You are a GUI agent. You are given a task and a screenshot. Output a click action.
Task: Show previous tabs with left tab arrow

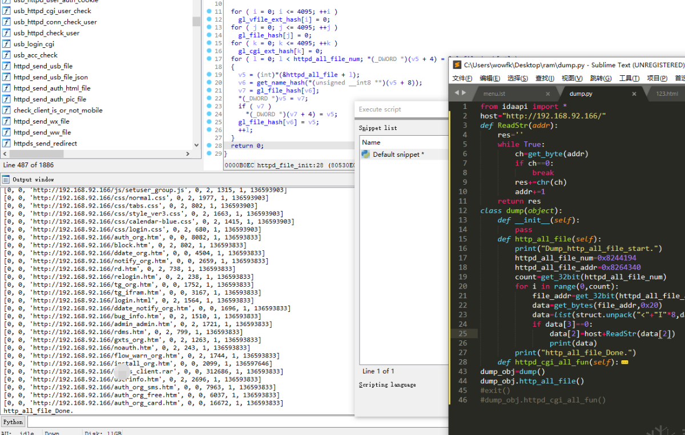[x=457, y=93]
